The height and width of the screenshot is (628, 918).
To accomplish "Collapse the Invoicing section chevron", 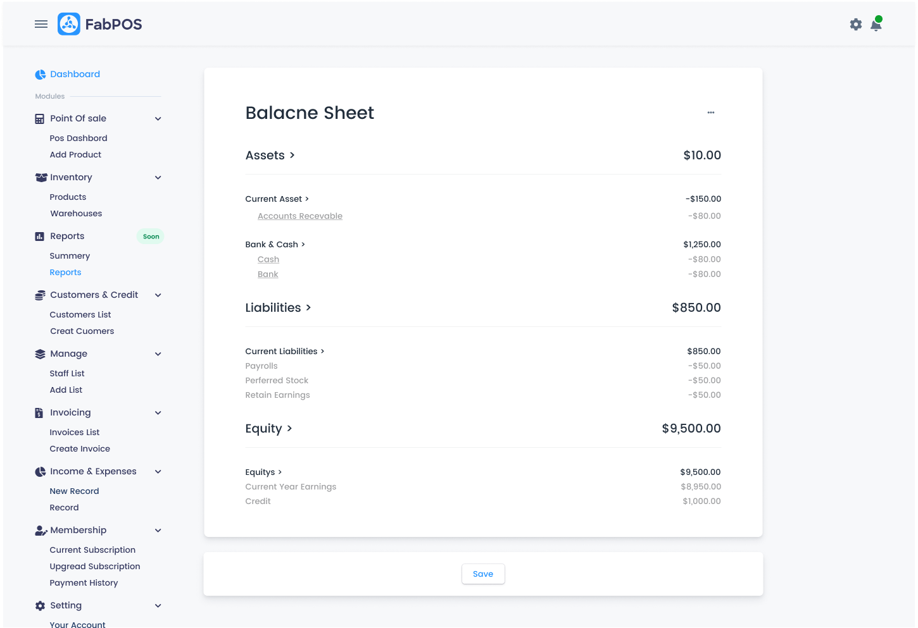I will click(158, 413).
